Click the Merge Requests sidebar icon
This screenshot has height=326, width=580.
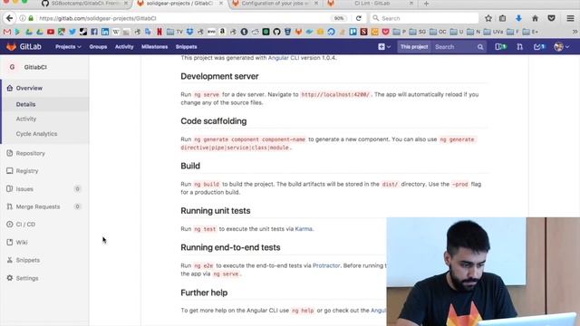[10, 206]
